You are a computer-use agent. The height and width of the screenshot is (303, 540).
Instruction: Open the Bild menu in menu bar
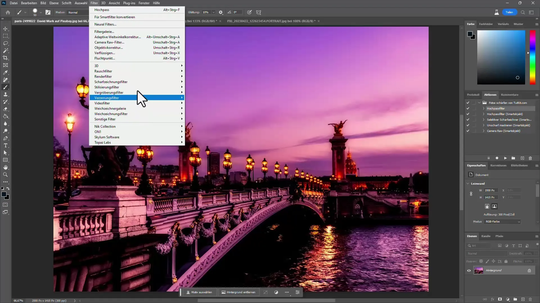(x=43, y=3)
